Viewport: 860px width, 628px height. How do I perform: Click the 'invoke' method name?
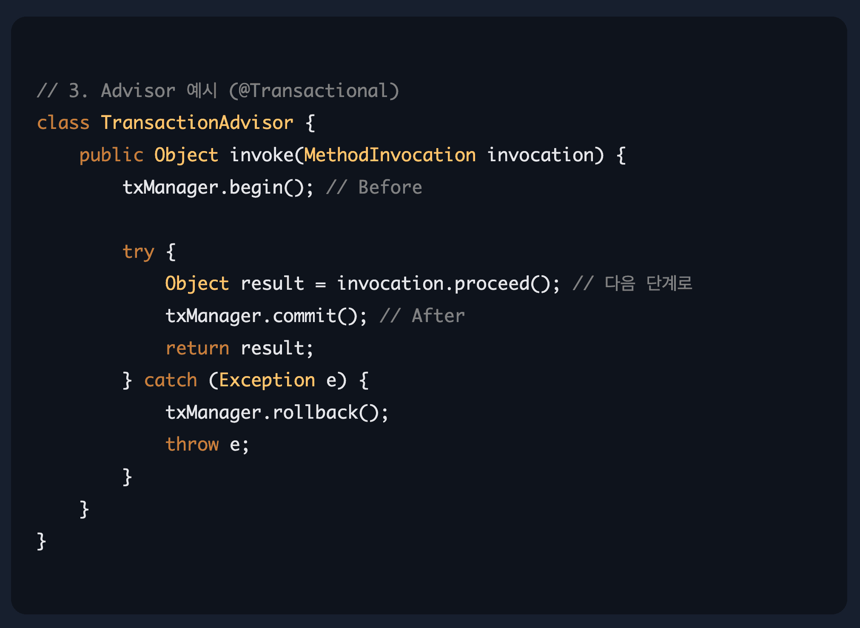261,155
